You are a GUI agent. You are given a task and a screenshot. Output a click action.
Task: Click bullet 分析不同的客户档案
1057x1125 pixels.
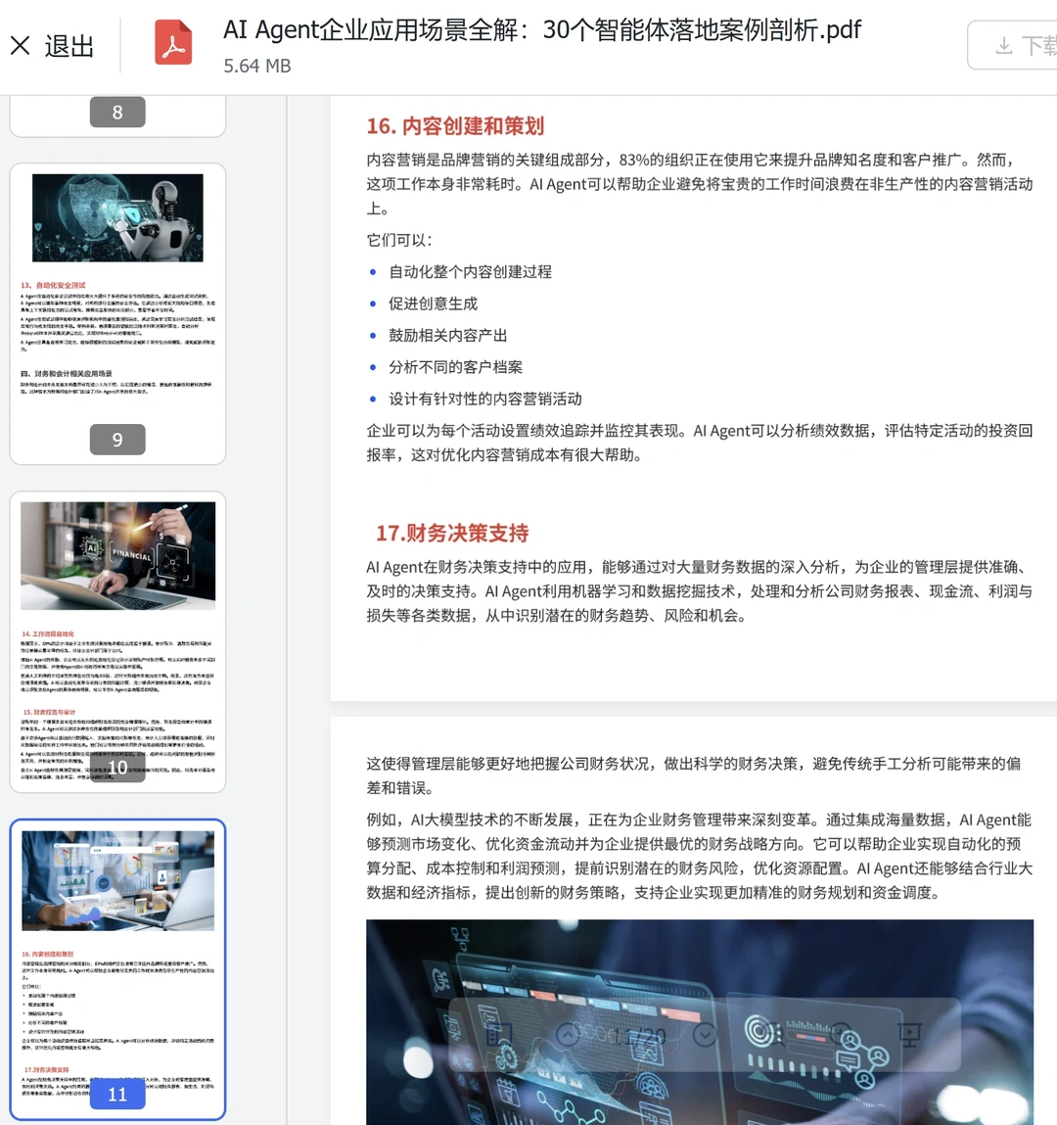click(x=455, y=366)
